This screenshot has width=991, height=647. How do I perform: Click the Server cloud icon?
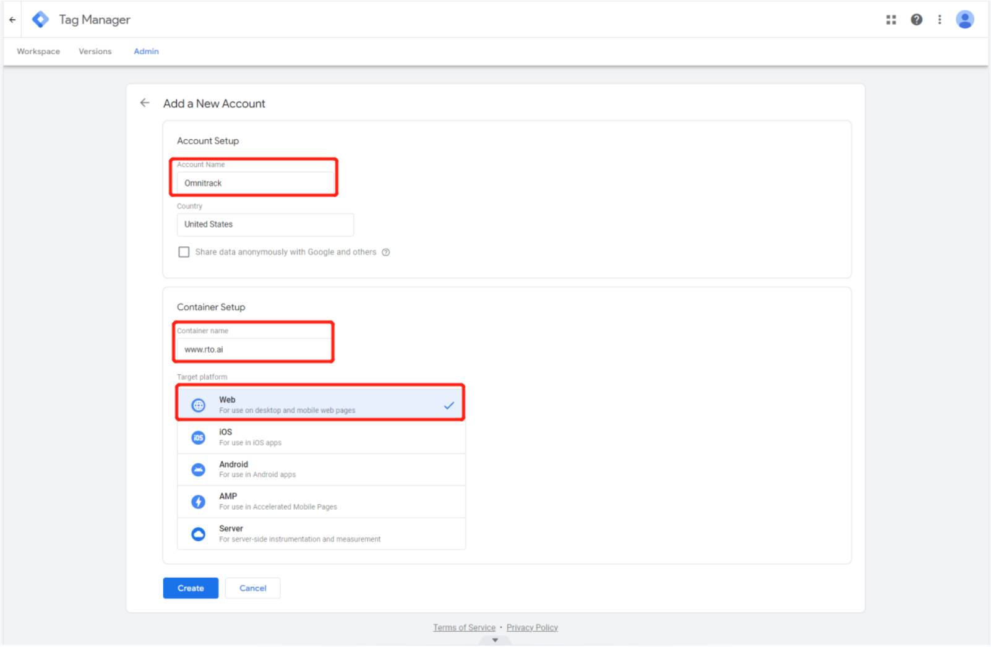(x=198, y=534)
